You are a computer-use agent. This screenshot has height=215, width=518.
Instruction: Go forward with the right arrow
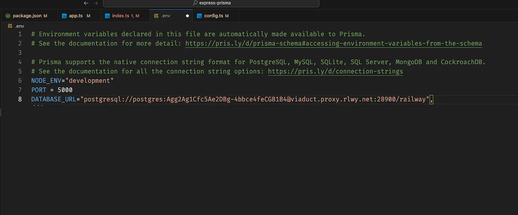(95, 3)
